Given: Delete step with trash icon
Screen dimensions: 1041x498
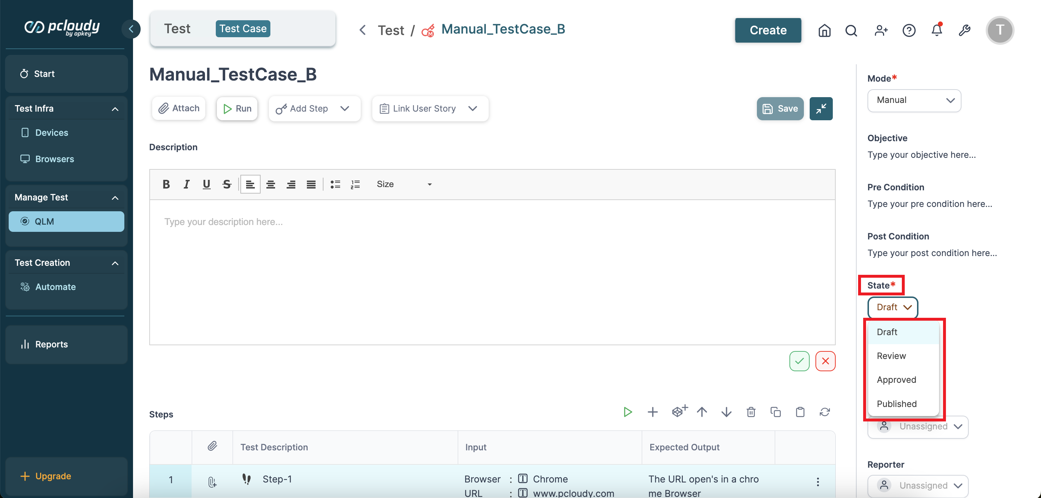Looking at the screenshot, I should pyautogui.click(x=751, y=412).
